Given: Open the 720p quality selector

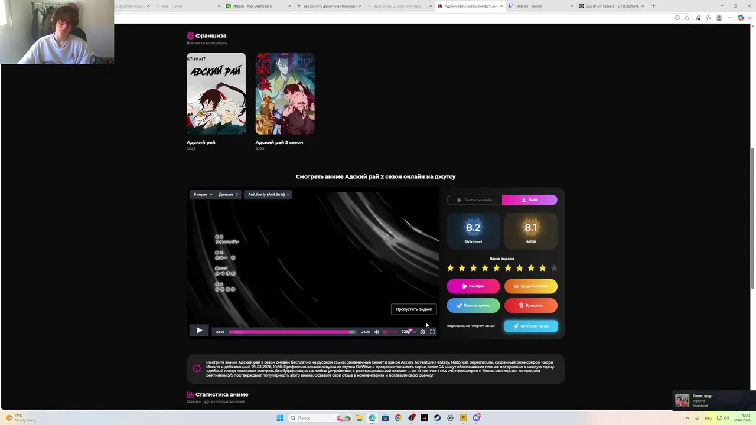Looking at the screenshot, I should coord(408,332).
